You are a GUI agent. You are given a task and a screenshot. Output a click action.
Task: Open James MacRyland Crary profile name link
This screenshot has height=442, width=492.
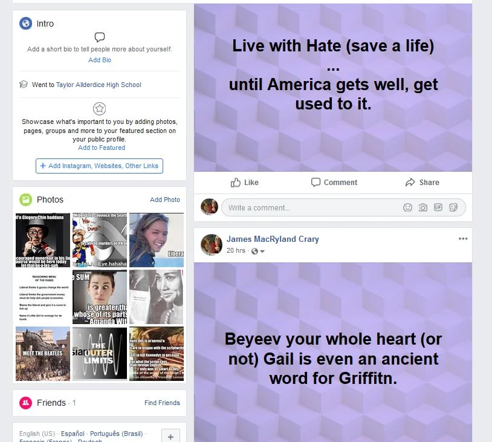point(273,239)
